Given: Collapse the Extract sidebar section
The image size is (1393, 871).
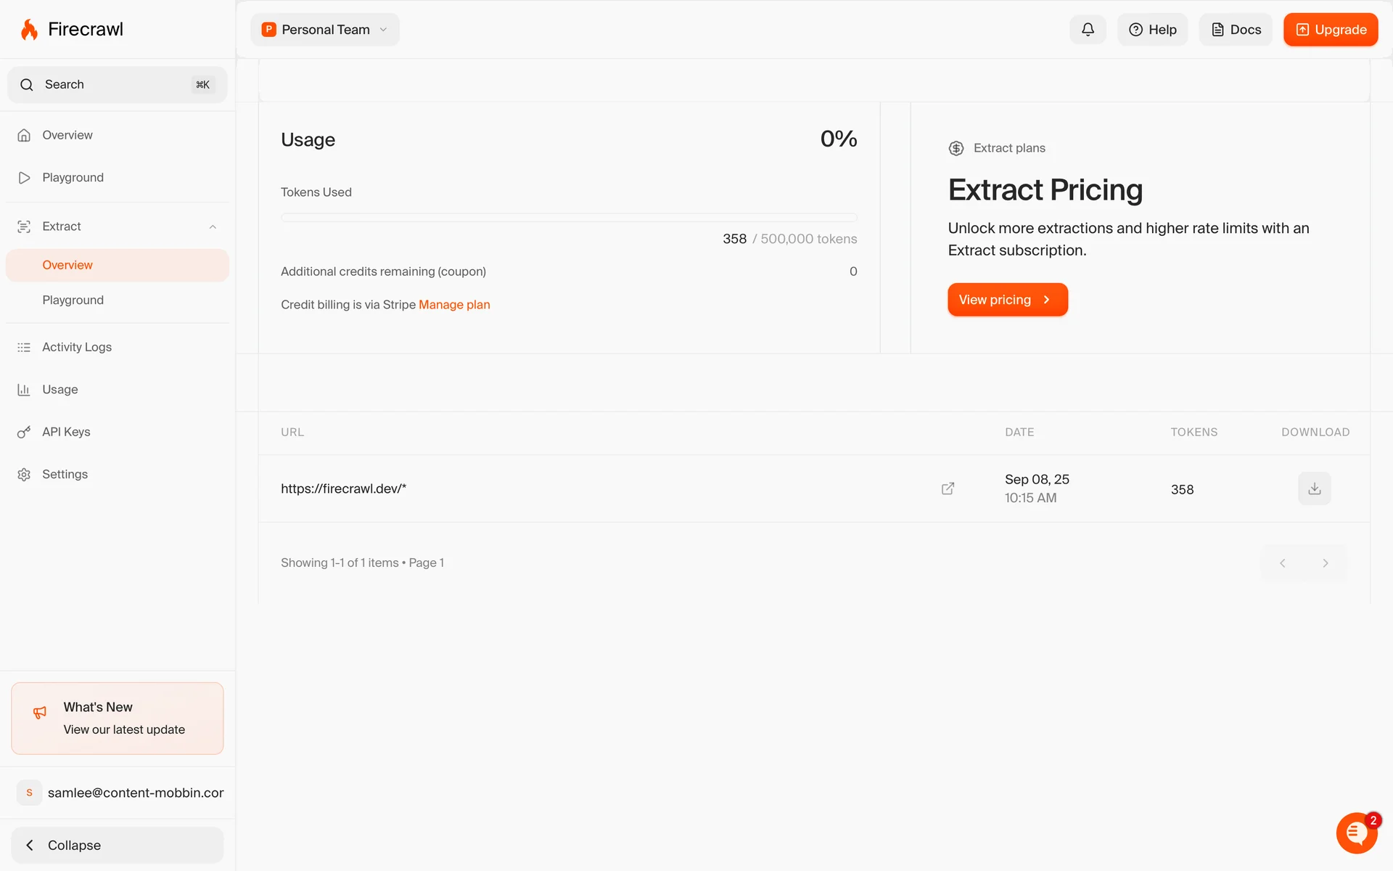Looking at the screenshot, I should 213,226.
